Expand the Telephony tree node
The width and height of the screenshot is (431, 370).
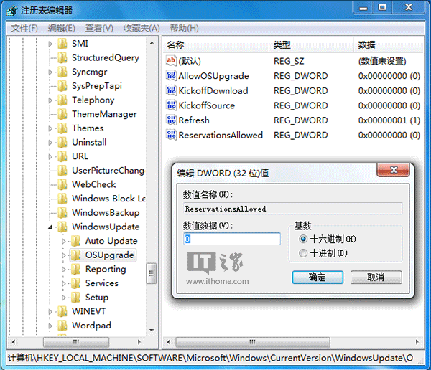coord(51,100)
